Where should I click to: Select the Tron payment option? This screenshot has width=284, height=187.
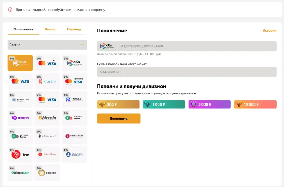20,154
